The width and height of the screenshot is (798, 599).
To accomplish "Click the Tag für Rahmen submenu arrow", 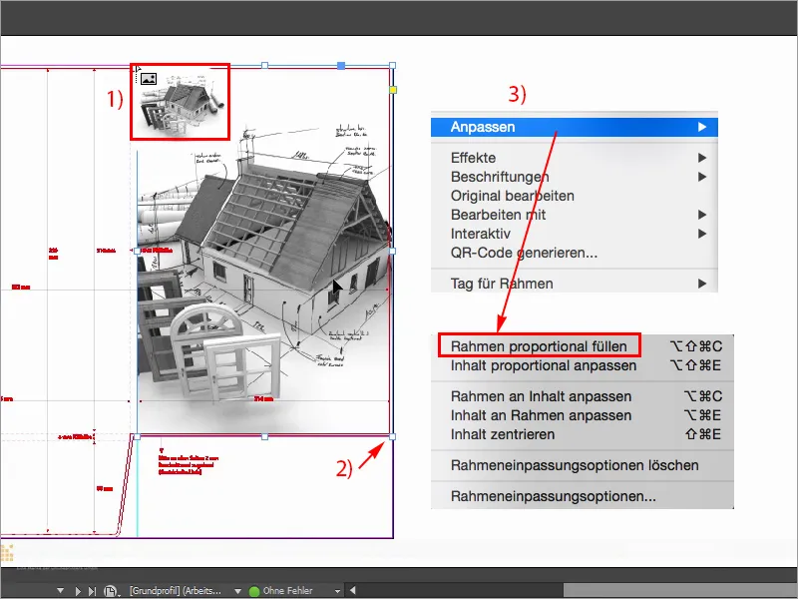I will click(702, 284).
